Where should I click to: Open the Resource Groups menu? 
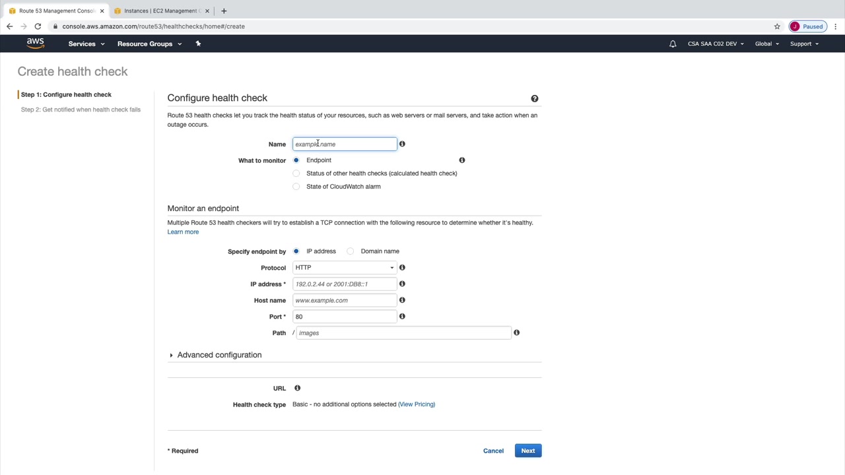[x=149, y=44]
